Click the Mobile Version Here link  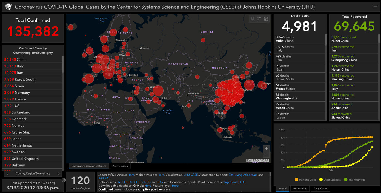pos(161,175)
